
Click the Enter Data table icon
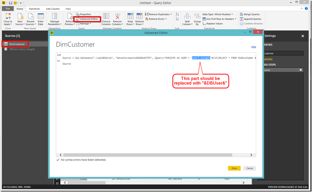41,16
